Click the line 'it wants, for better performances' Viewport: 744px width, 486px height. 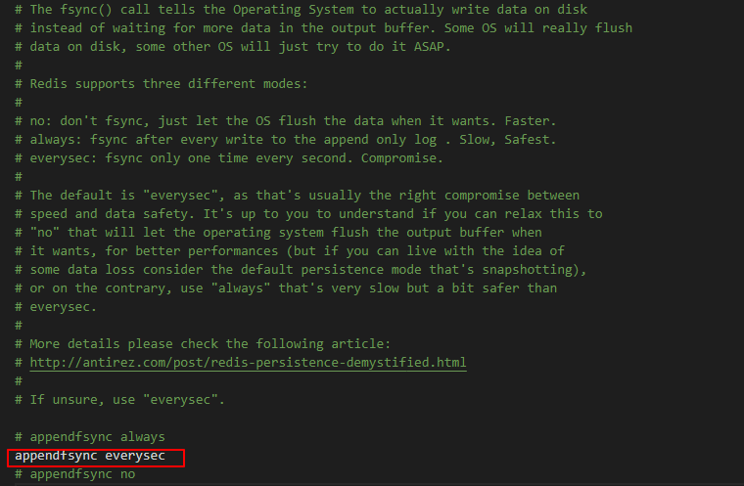tap(290, 251)
